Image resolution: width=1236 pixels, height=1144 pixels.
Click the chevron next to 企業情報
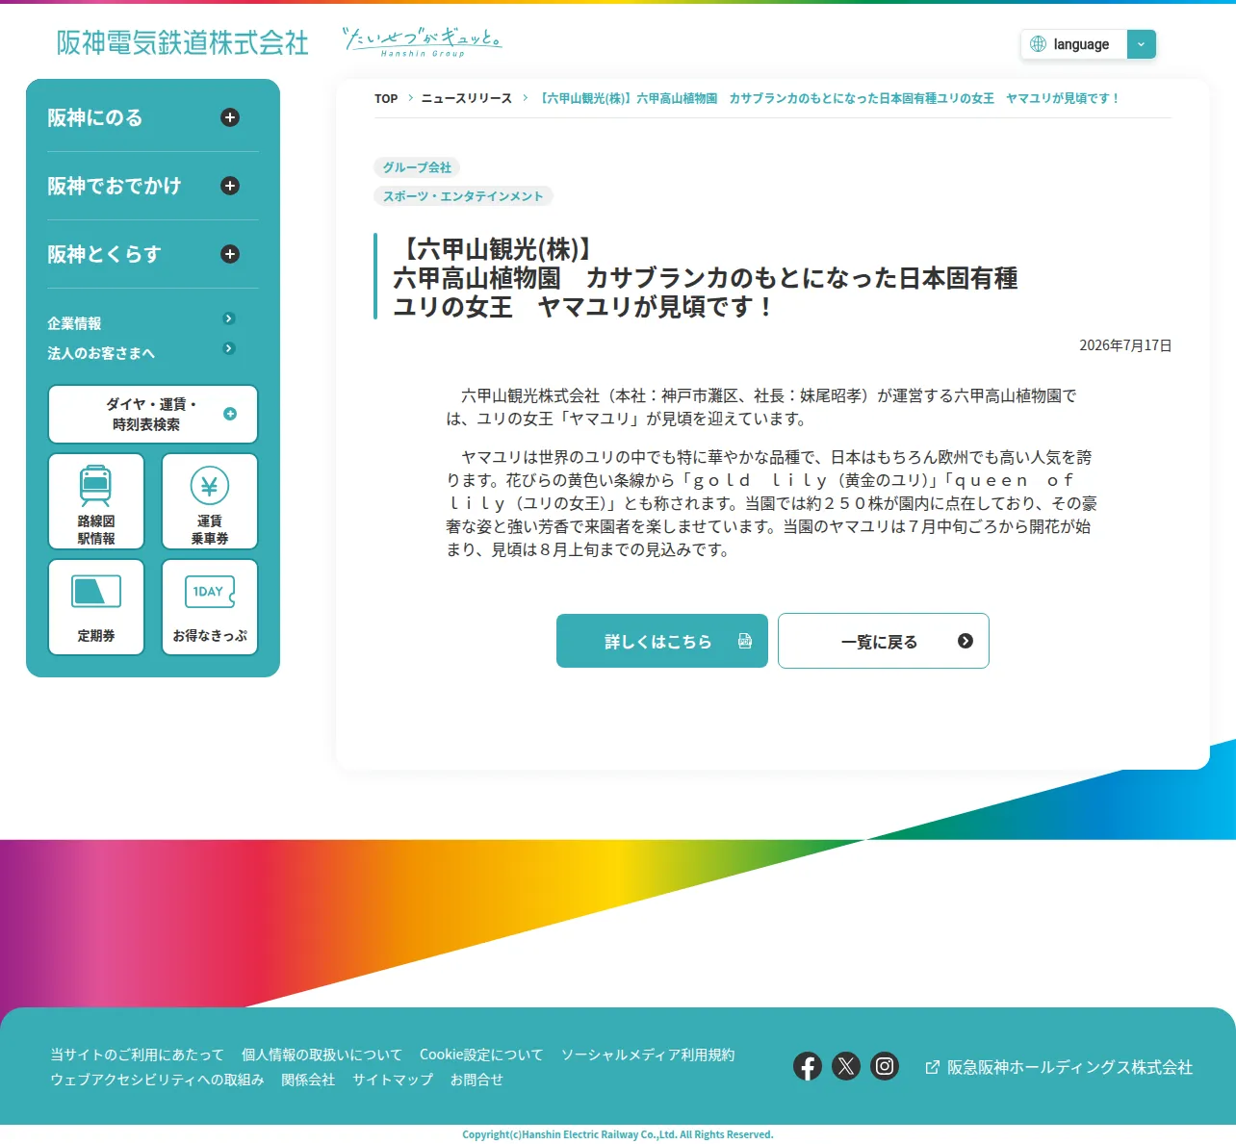tap(229, 318)
